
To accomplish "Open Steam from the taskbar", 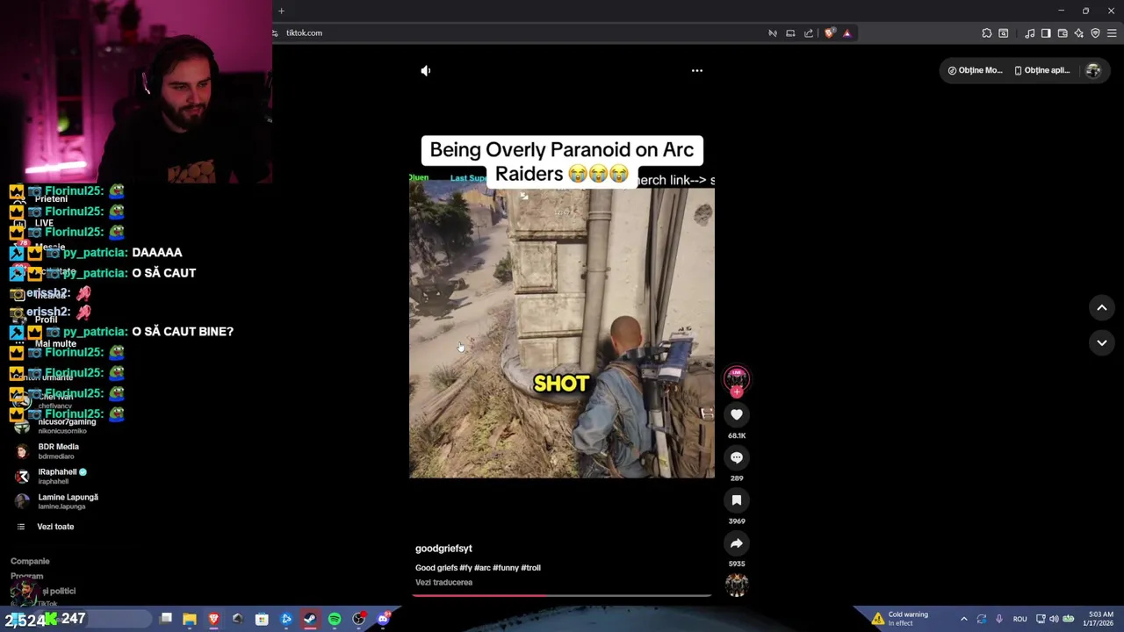I will (310, 619).
